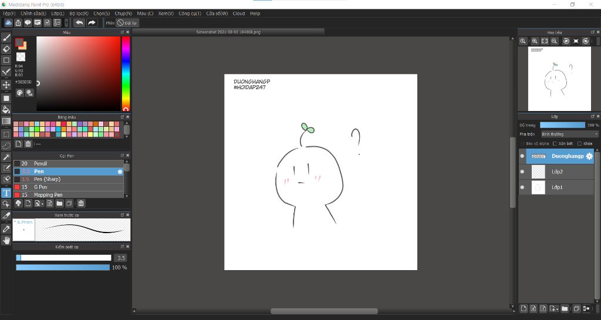The height and width of the screenshot is (320, 601).
Task: Select the Text tool
Action: tap(6, 193)
